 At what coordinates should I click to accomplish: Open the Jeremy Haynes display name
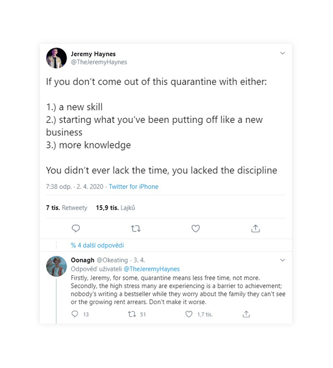(x=93, y=54)
